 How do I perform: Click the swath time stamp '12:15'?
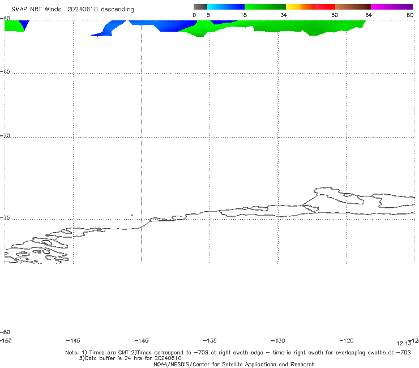[404, 344]
